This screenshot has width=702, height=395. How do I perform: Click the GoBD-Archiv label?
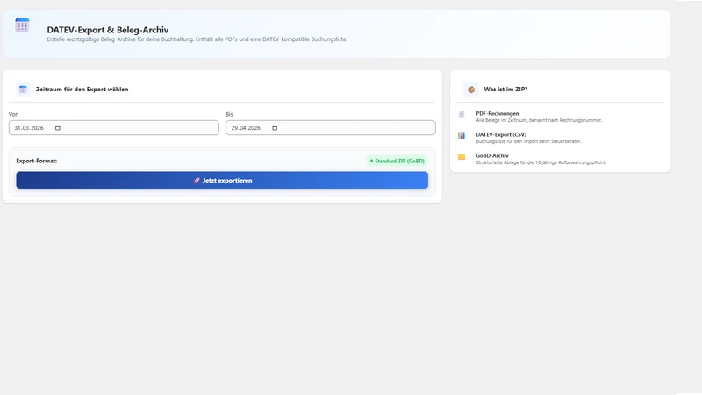click(x=492, y=155)
